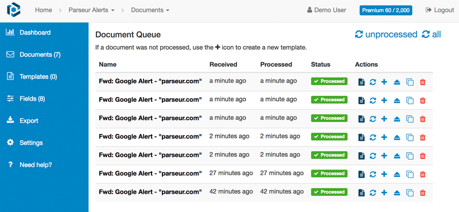This screenshot has width=459, height=212.
Task: Click '27 minutes ago' in Received column
Action: pos(231,173)
